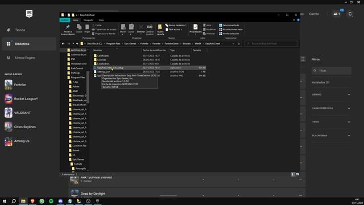Click Seleccionar todo

coord(229,25)
